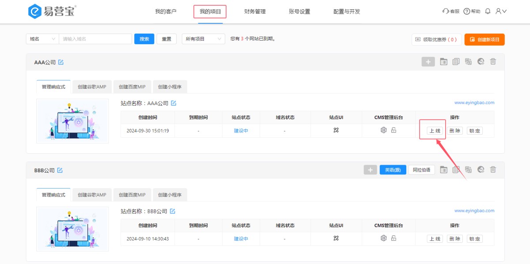Click the globe icon in BBB公司 header

click(481, 170)
